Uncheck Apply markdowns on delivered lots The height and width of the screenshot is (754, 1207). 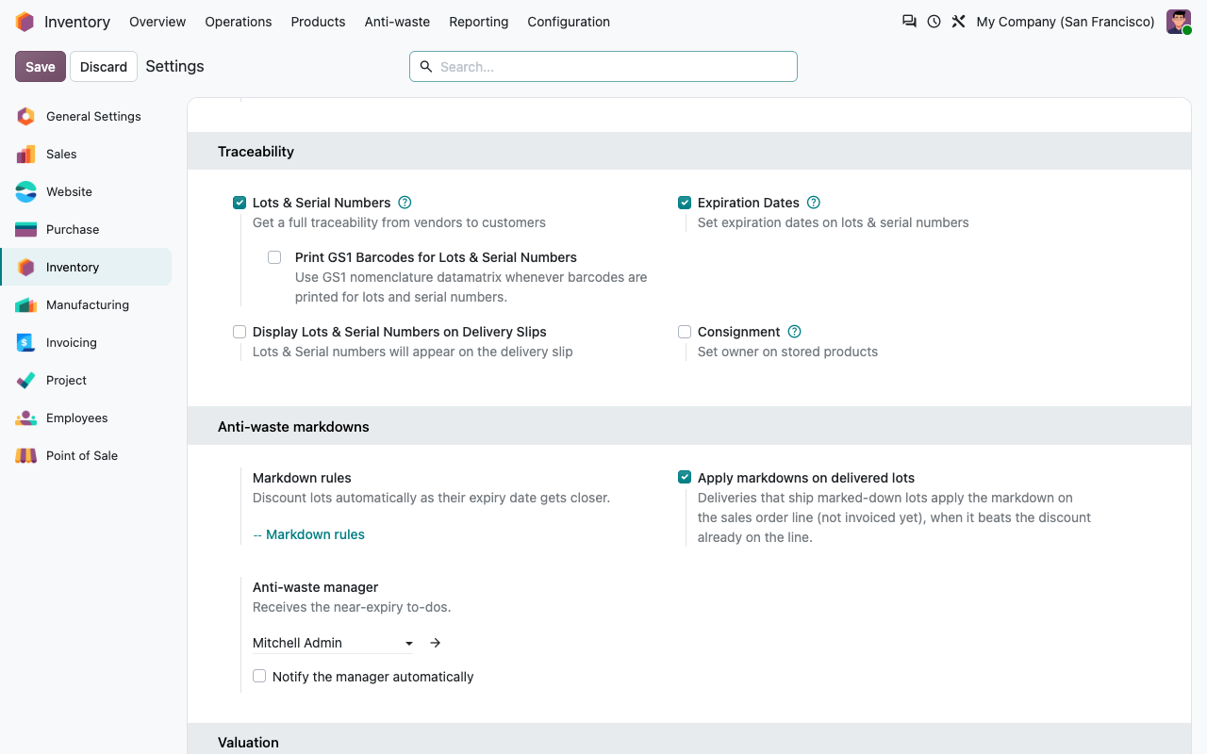pyautogui.click(x=685, y=478)
